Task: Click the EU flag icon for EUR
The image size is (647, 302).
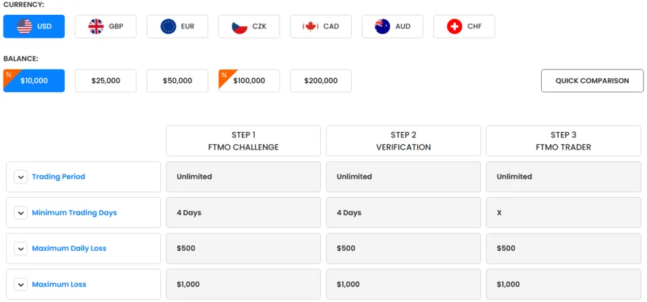Action: (168, 27)
